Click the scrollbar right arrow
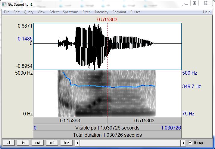Viewport: 215px width, 149px height. coord(183,143)
